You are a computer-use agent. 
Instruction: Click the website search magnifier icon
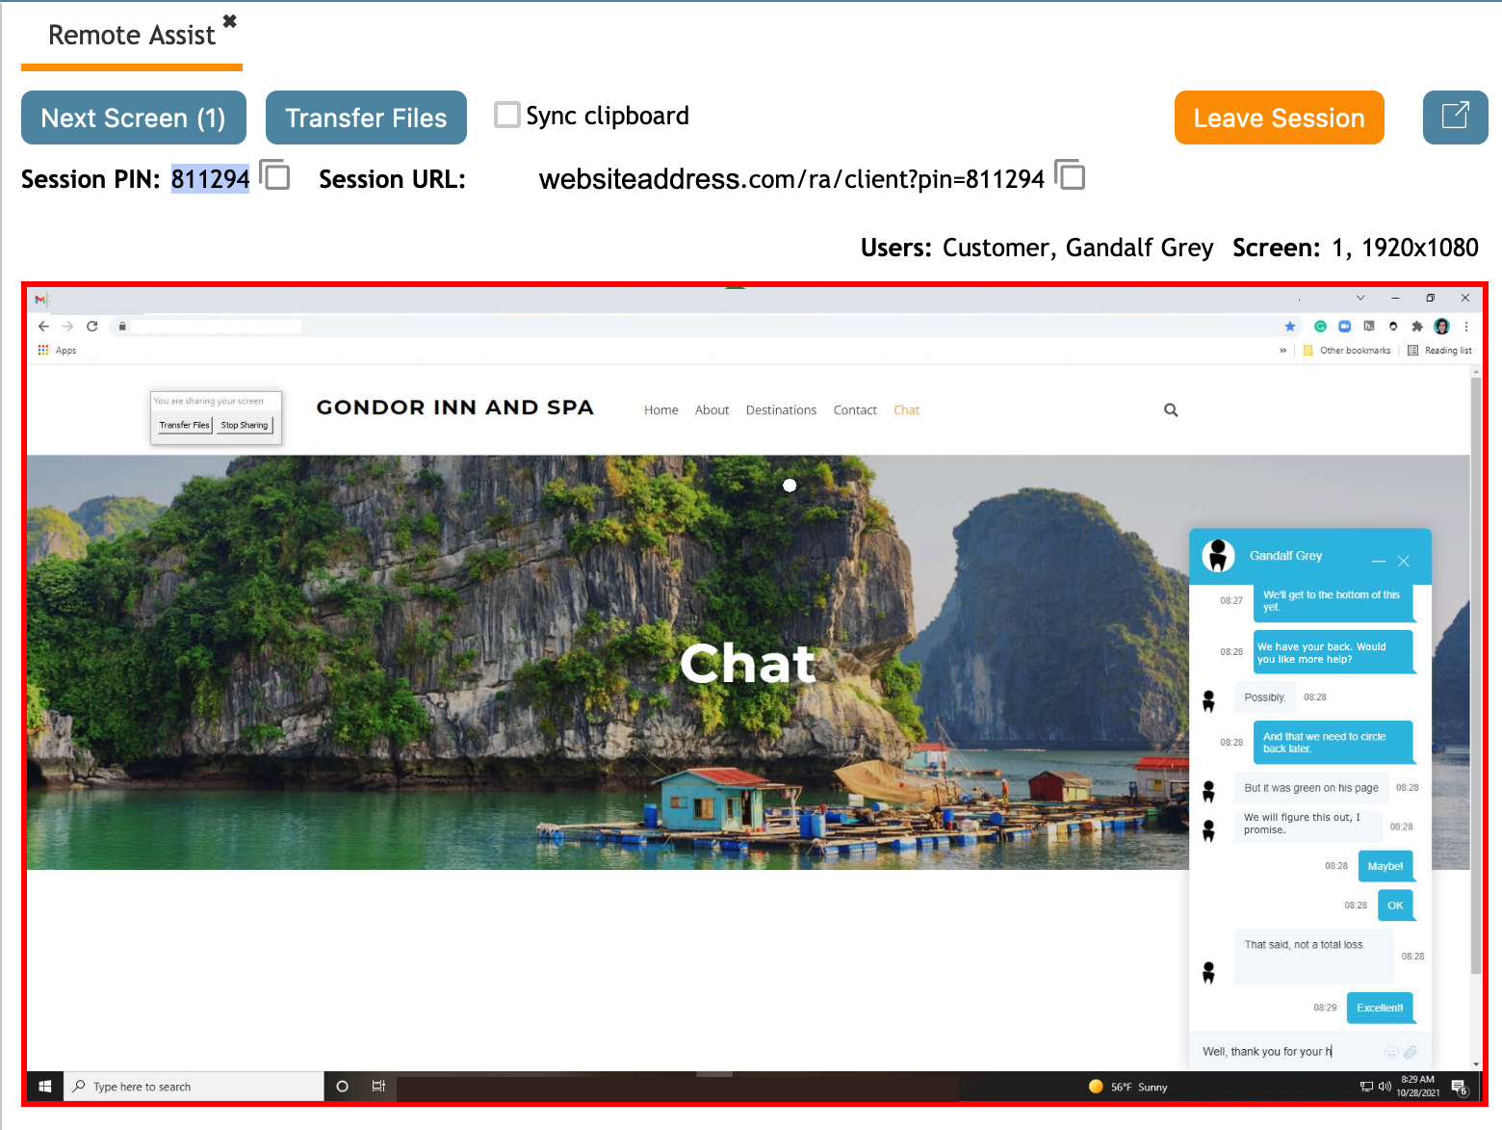pos(1171,410)
